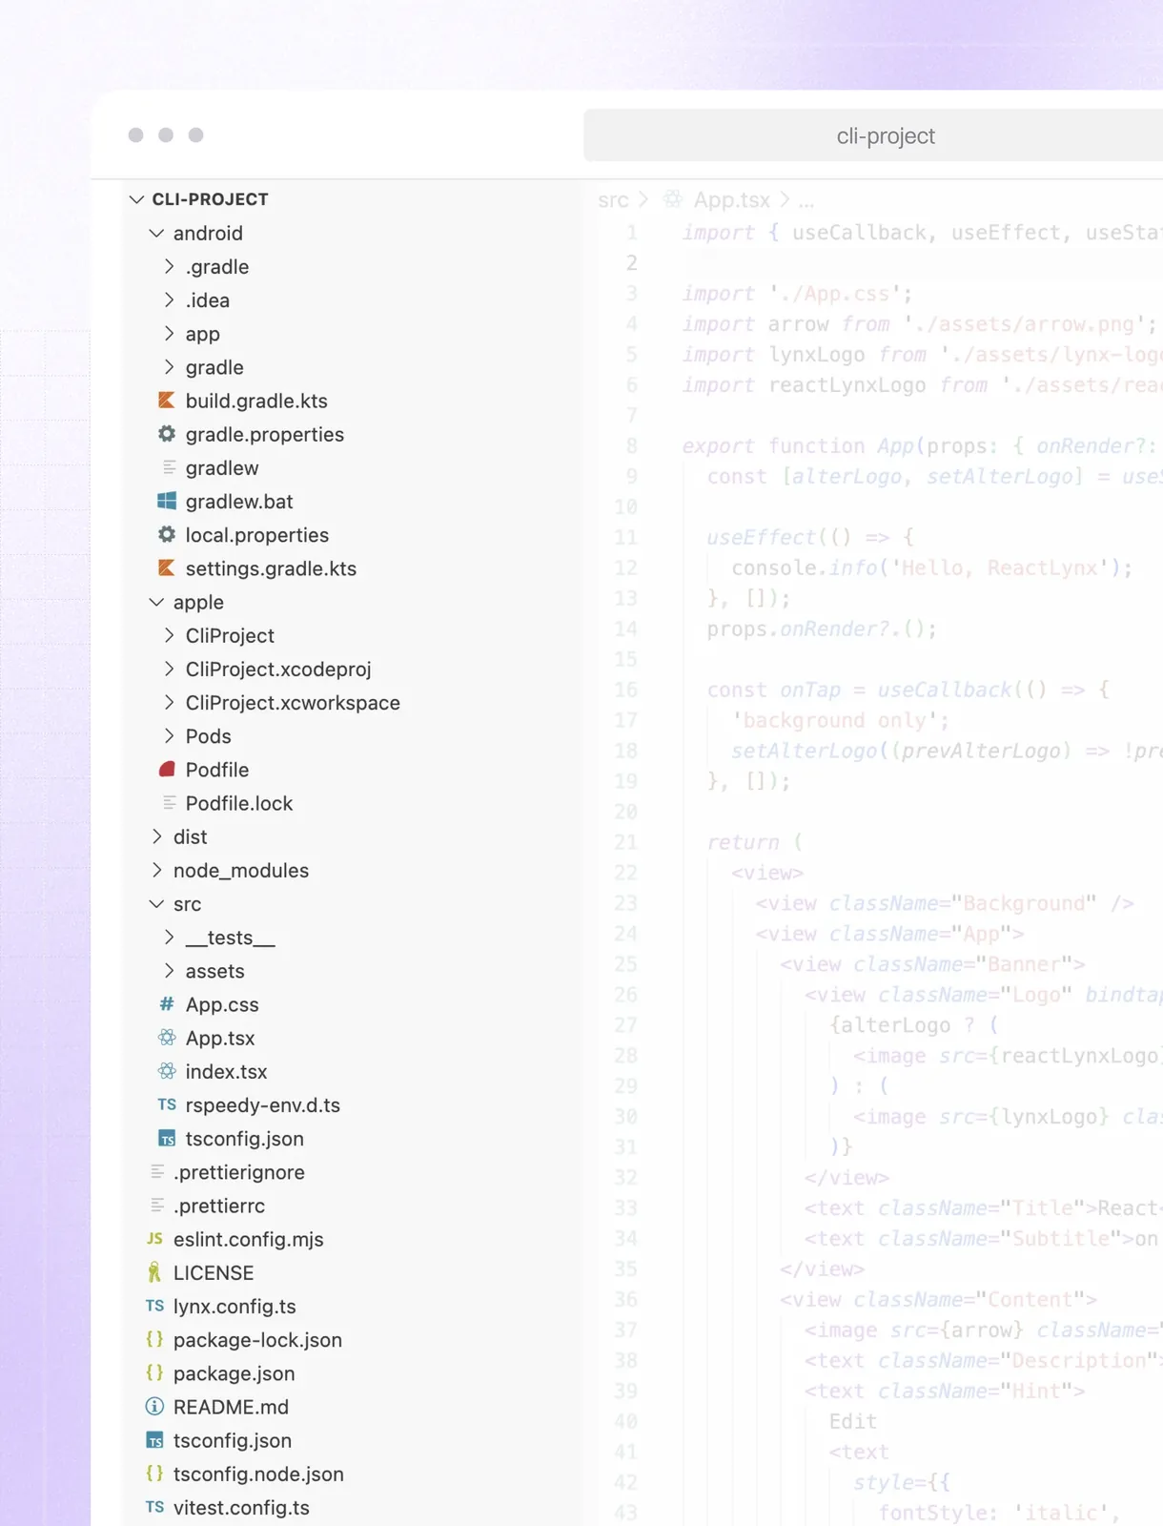This screenshot has height=1526, width=1163.
Task: Open package-lock.json file name
Action: (257, 1339)
